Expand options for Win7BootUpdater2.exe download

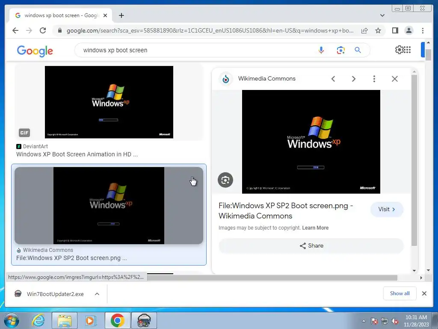coord(97,294)
